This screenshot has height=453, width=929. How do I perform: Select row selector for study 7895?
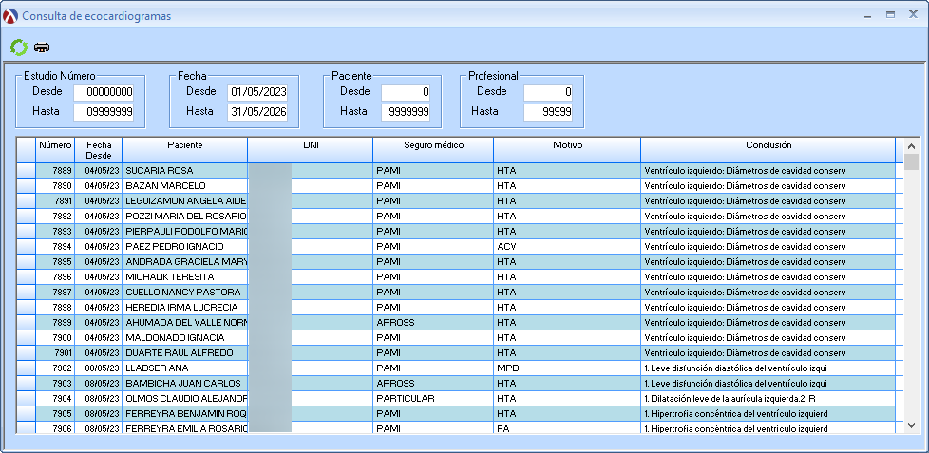click(x=26, y=262)
